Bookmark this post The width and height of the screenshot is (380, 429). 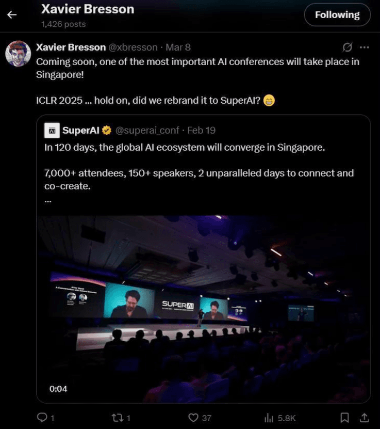(x=344, y=418)
